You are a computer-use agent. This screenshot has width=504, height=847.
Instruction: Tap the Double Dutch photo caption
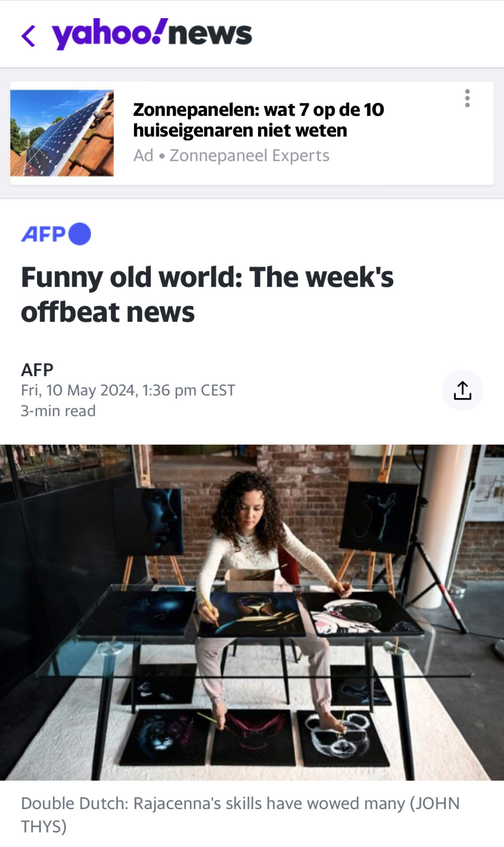pos(240,814)
